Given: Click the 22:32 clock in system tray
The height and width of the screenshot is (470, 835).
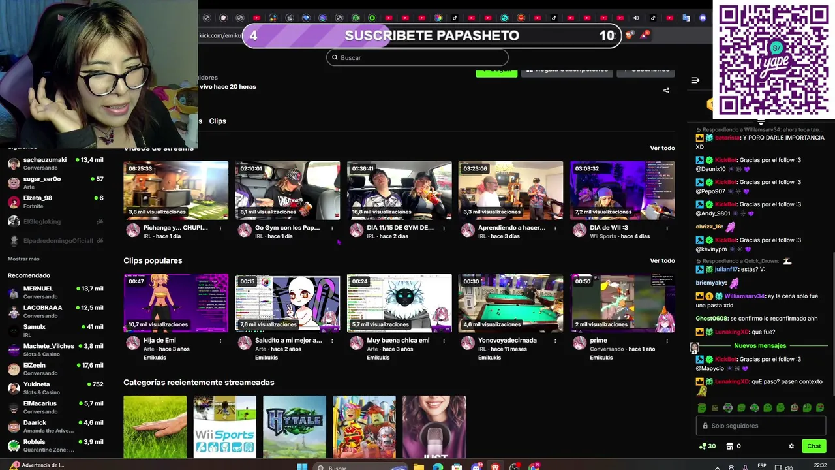Looking at the screenshot, I should [x=820, y=466].
